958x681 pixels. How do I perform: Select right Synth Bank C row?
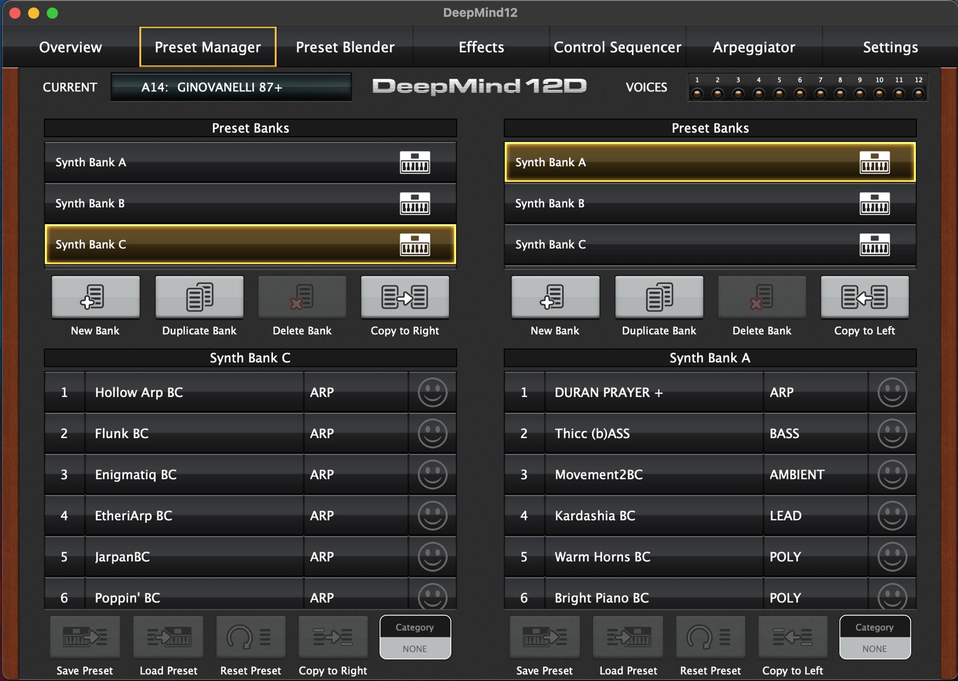[710, 245]
